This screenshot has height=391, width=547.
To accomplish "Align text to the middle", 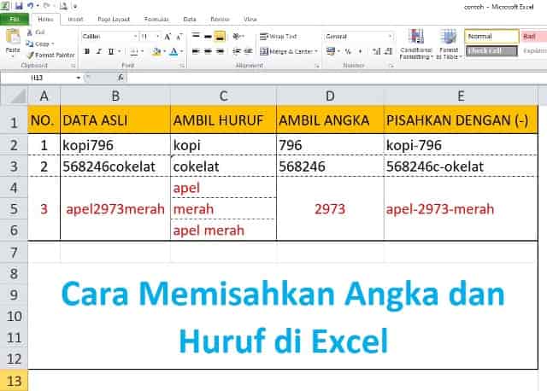I will [208, 36].
